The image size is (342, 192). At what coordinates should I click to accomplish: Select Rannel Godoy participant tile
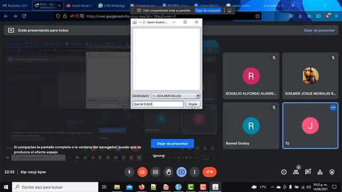pos(251,126)
